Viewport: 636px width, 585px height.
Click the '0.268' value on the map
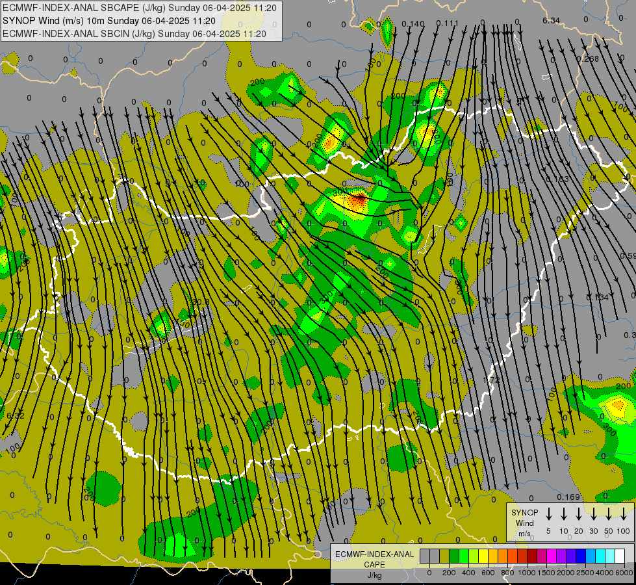coord(588,59)
